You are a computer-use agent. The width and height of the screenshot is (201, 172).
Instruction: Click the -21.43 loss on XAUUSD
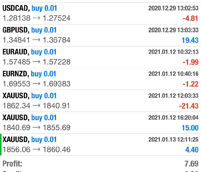pos(189,106)
